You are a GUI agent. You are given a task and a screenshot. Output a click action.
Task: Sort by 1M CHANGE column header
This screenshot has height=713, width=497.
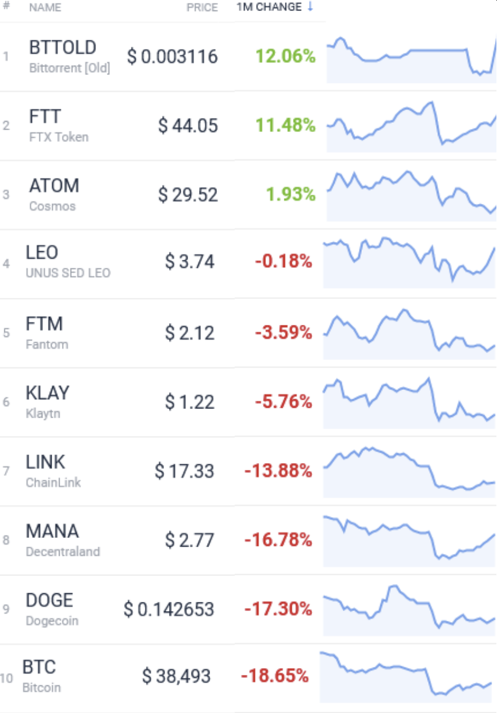pyautogui.click(x=268, y=7)
